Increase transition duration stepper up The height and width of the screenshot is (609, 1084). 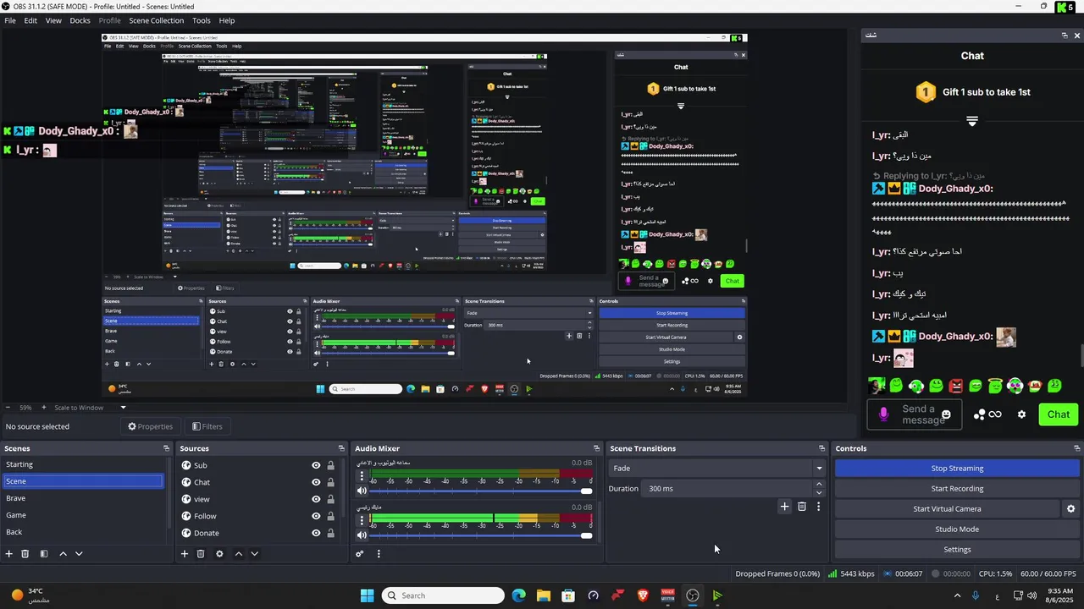point(819,485)
